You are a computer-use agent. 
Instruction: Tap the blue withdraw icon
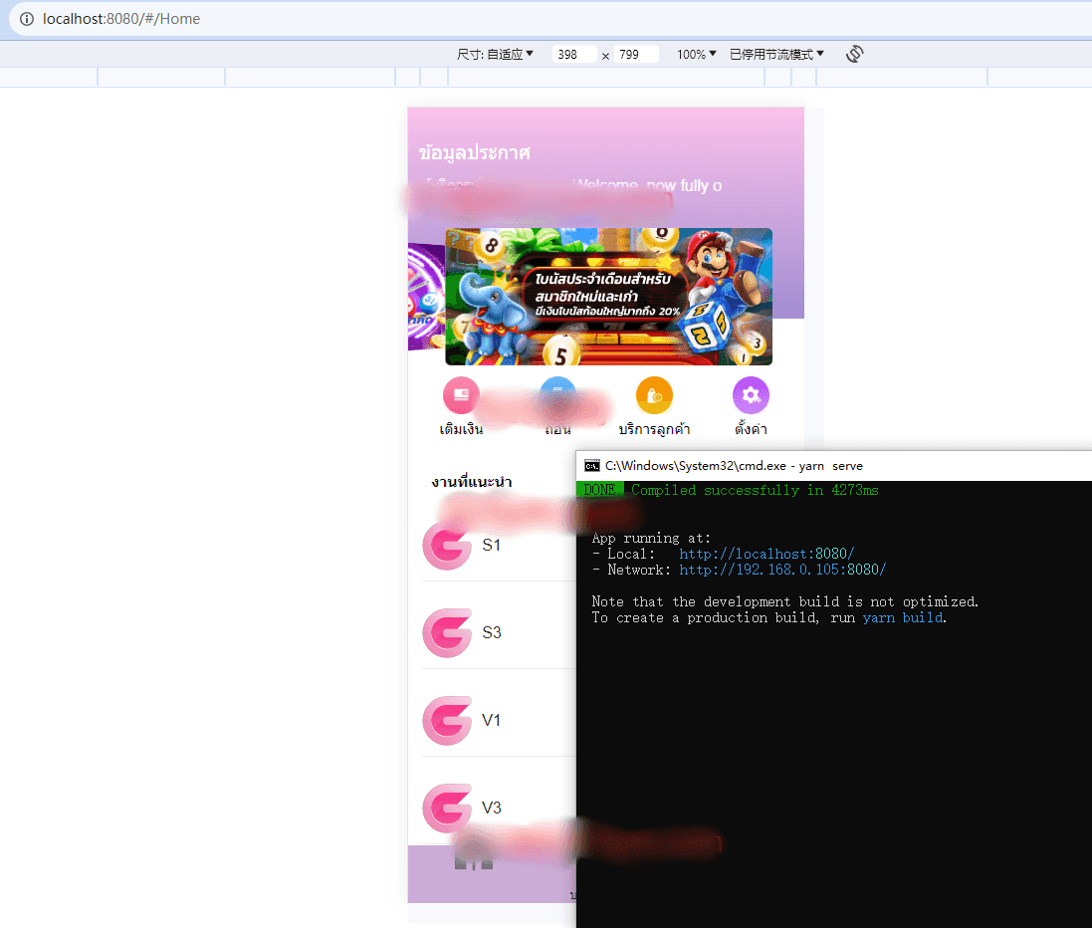(557, 395)
